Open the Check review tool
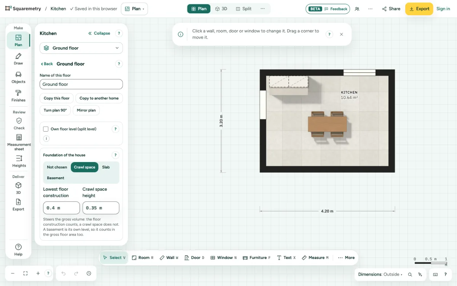The width and height of the screenshot is (457, 286). tap(19, 124)
